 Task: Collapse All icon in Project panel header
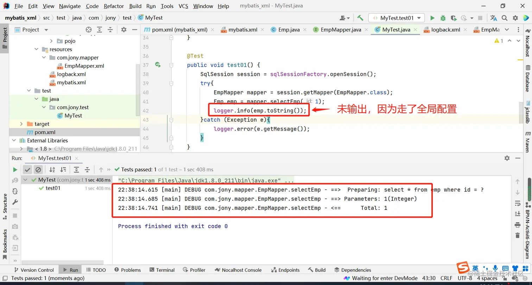point(110,30)
